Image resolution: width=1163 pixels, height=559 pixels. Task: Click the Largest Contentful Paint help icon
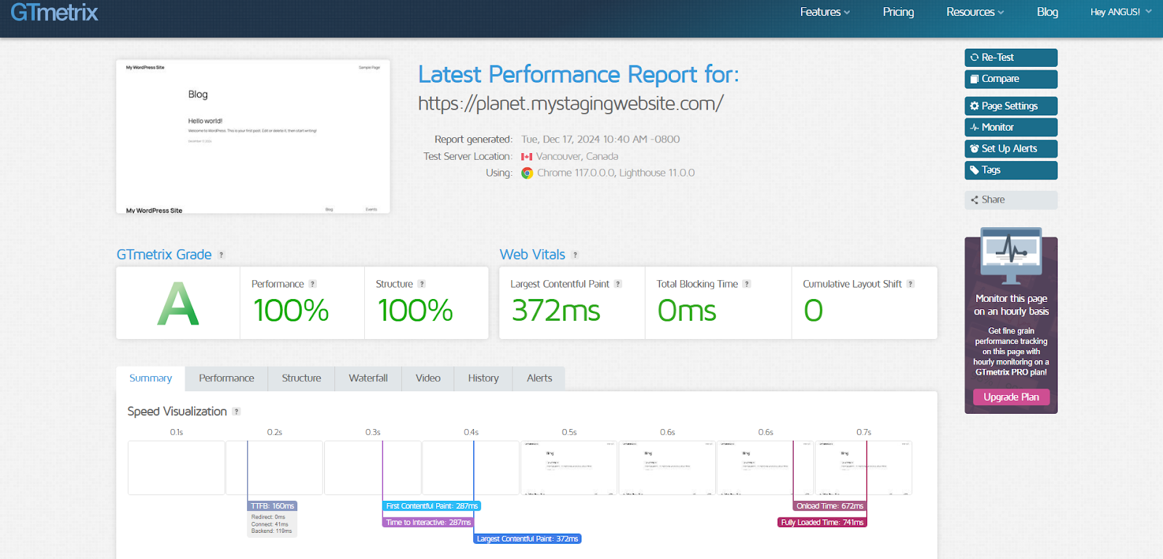pos(618,284)
